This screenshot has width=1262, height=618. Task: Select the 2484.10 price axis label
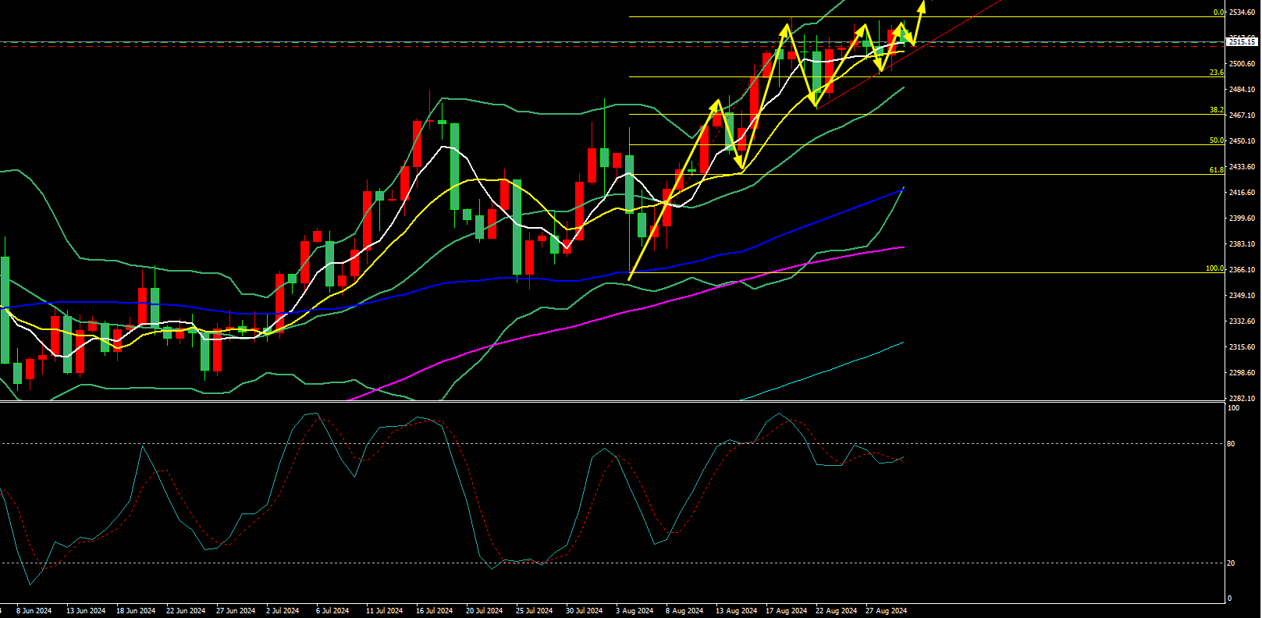tap(1242, 90)
